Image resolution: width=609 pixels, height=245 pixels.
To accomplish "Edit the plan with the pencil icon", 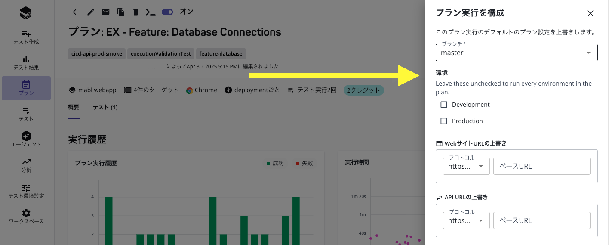I will pos(91,12).
